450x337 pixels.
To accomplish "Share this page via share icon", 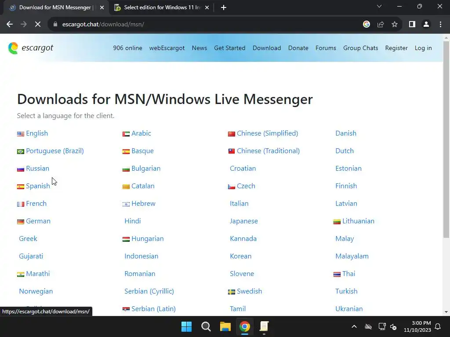I will [x=381, y=25].
